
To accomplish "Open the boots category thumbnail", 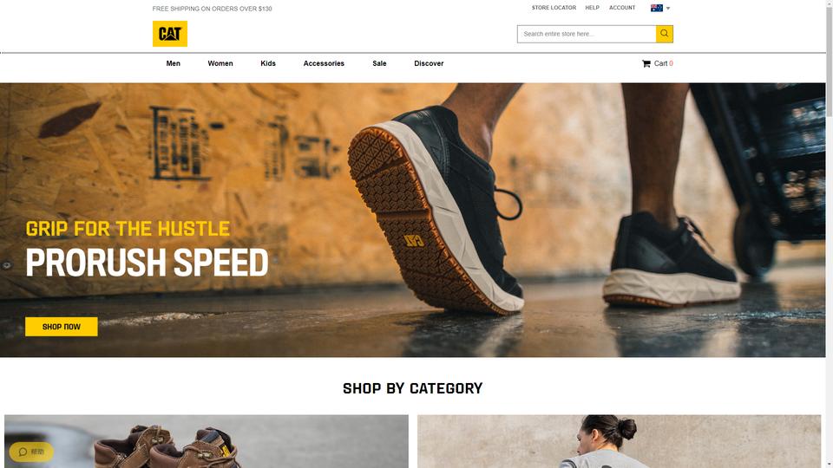I will point(207,441).
